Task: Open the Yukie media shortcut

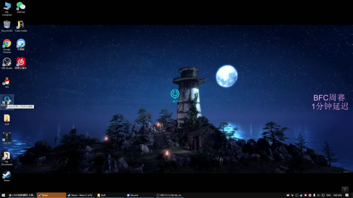Action: [21, 26]
